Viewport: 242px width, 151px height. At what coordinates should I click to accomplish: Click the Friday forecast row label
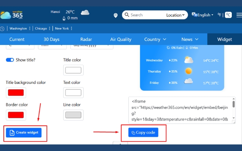coord(154,83)
